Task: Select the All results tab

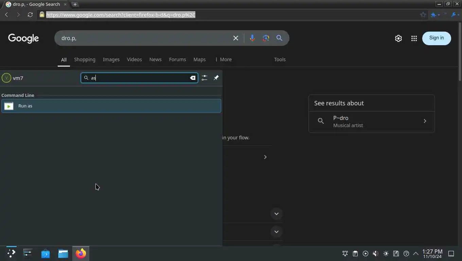Action: 64,59
